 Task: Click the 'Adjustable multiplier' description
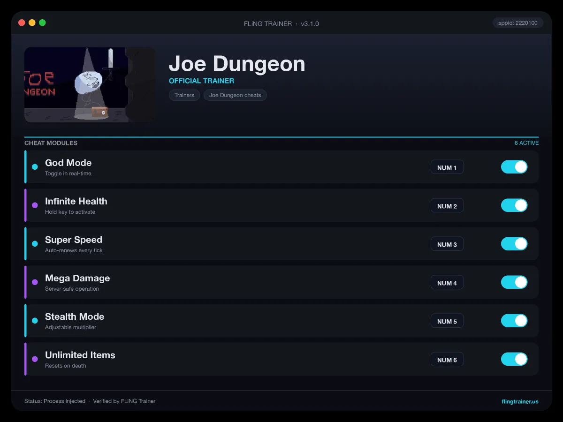coord(70,327)
